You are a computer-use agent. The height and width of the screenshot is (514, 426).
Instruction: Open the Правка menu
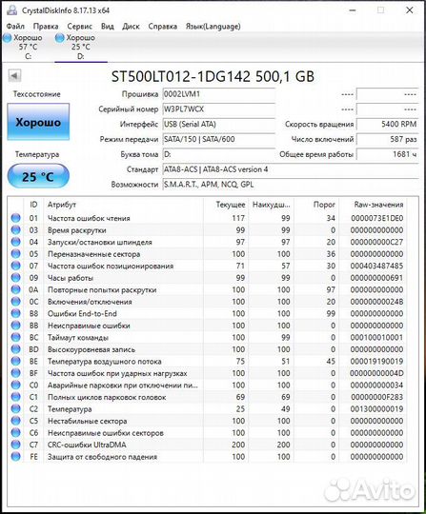(46, 27)
